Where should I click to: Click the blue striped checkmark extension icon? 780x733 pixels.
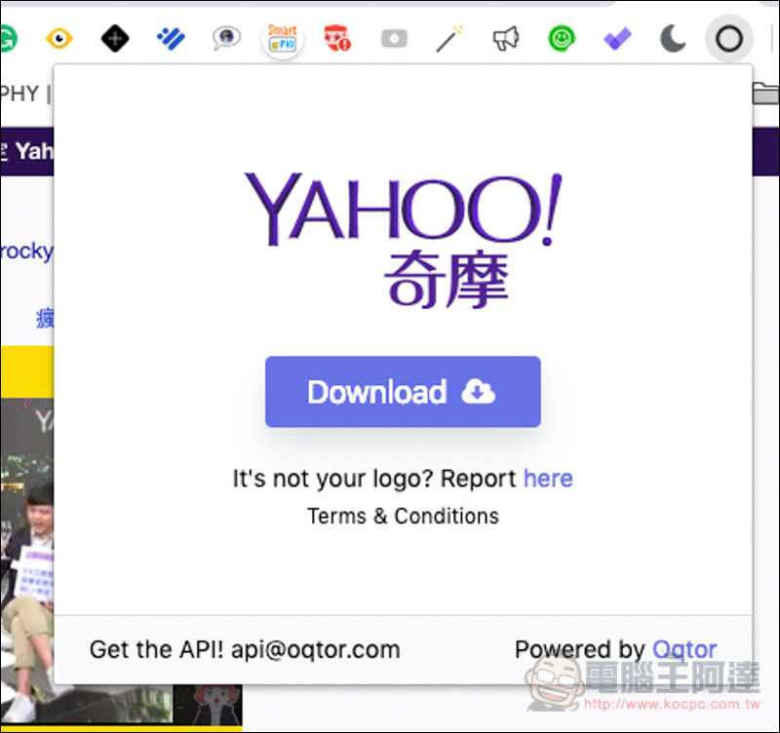click(171, 39)
